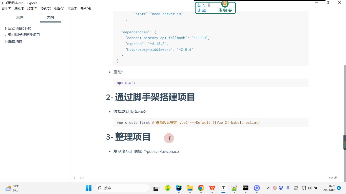Open Task View on the taskbar
The width and height of the screenshot is (346, 194).
pyautogui.click(x=156, y=188)
